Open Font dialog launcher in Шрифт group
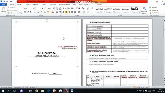Image resolution: width=165 pixels, height=93 pixels. [60, 16]
